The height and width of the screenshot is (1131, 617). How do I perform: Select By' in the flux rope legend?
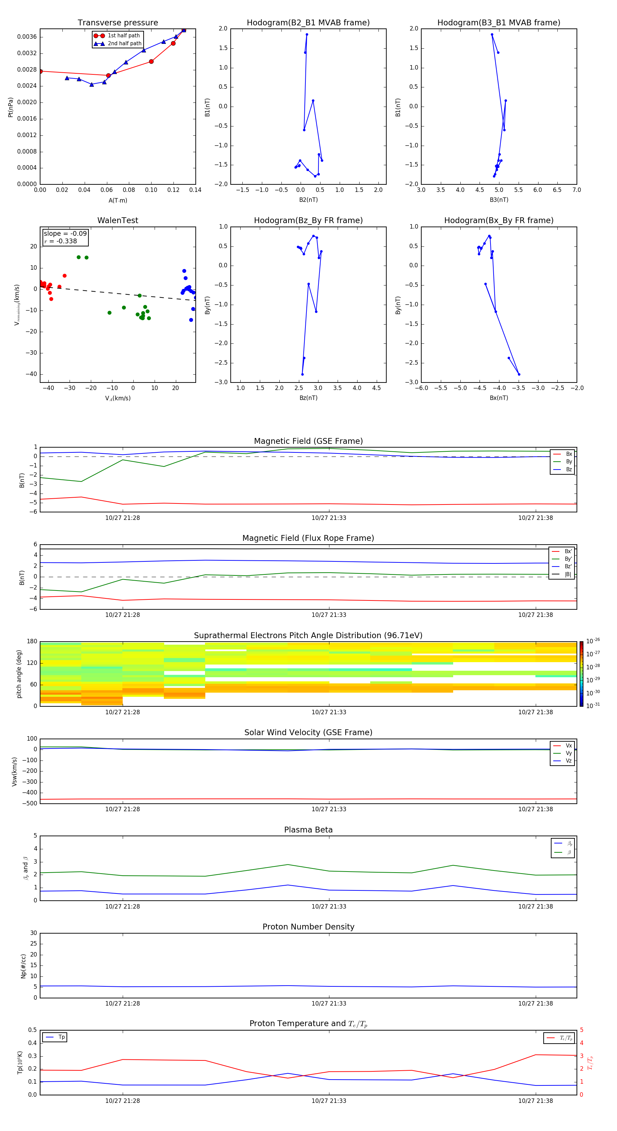(x=562, y=559)
